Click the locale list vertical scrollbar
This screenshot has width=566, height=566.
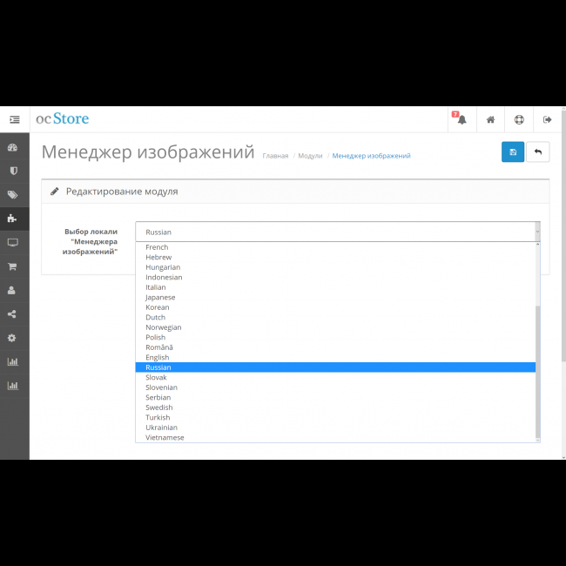(537, 366)
